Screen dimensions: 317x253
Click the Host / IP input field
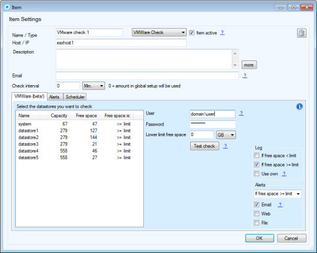point(121,43)
